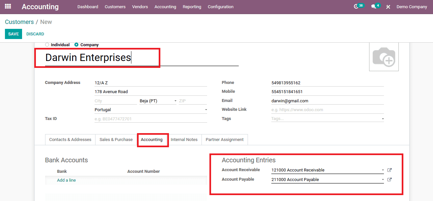Click the street field 12/A Z
This screenshot has height=201, width=433.
(x=151, y=83)
